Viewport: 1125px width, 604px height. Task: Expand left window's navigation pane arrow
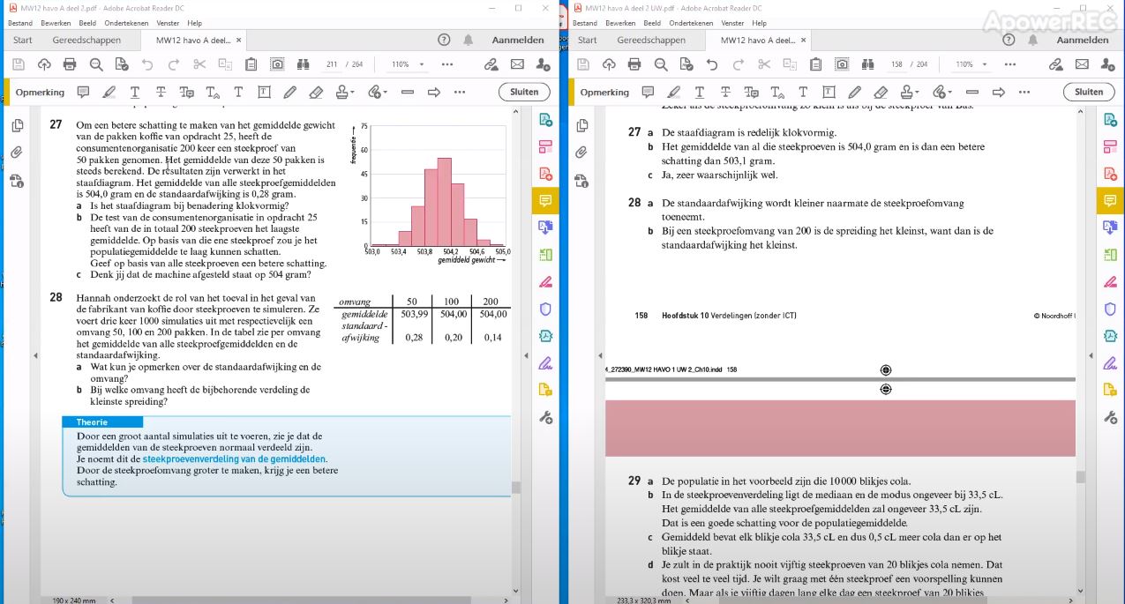pyautogui.click(x=35, y=355)
